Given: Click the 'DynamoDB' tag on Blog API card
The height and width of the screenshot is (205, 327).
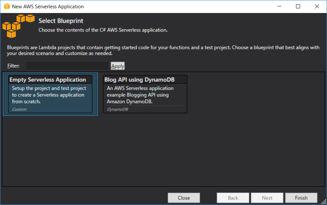Looking at the screenshot, I should click(118, 109).
